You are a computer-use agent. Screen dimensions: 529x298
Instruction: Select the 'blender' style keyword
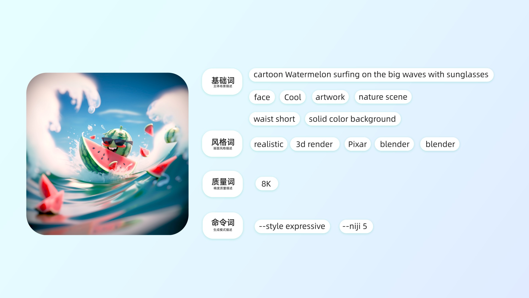point(395,144)
